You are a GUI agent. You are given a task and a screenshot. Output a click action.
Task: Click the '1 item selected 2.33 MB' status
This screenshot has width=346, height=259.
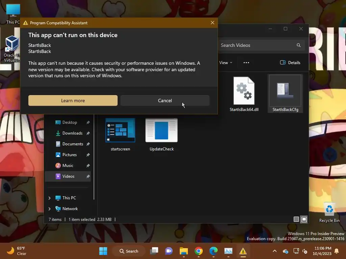tap(90, 219)
